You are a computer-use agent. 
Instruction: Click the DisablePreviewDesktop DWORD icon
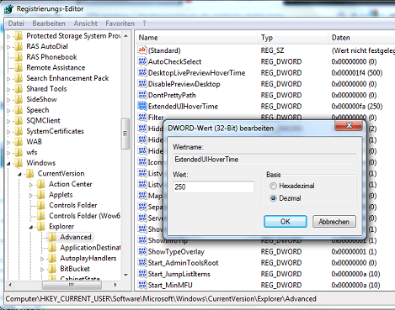(x=142, y=84)
